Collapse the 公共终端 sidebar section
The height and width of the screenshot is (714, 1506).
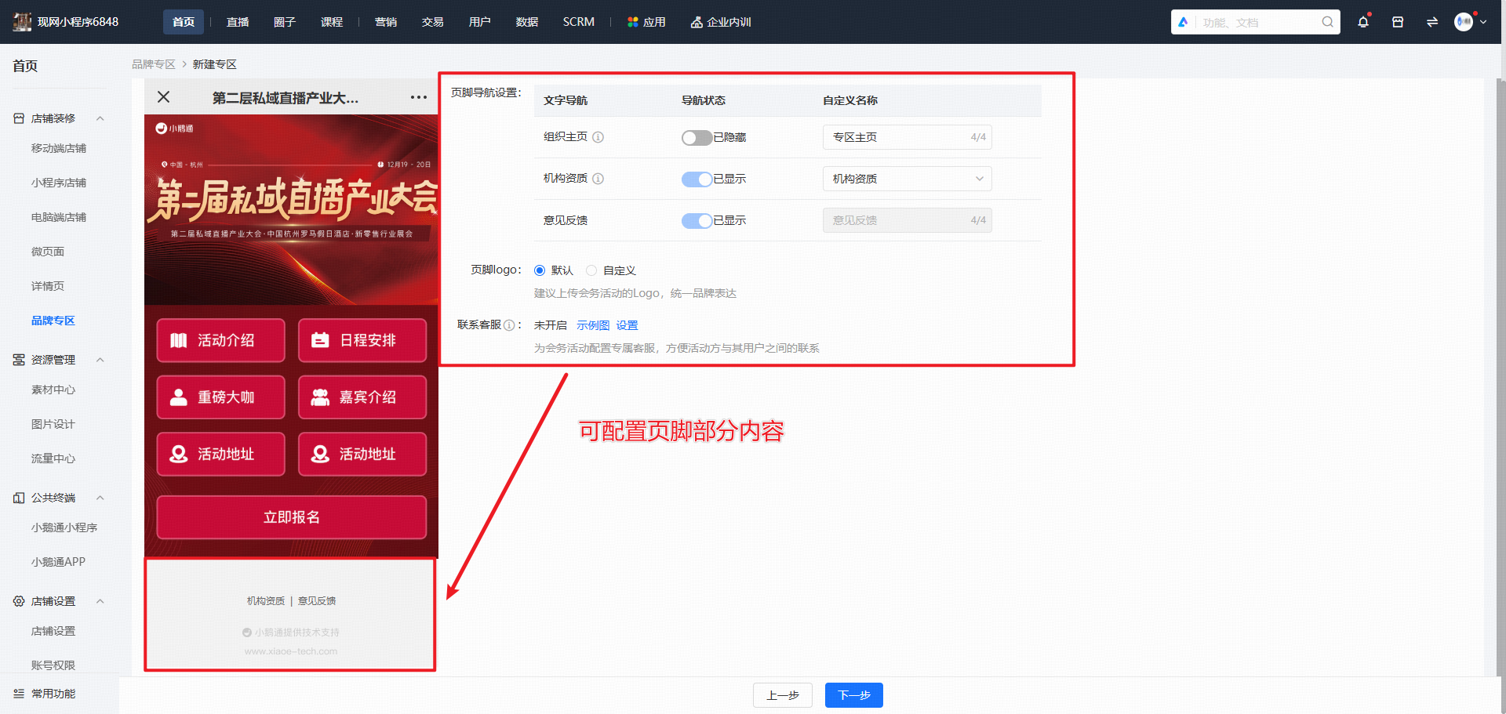point(100,498)
